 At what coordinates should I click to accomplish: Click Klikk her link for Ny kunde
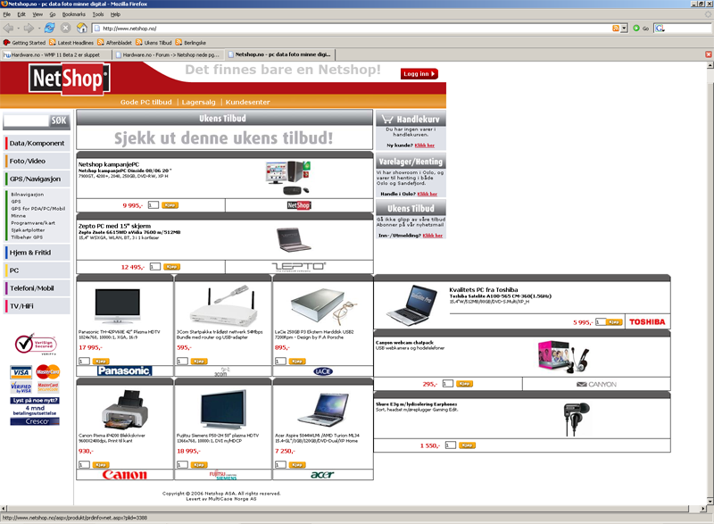(425, 146)
